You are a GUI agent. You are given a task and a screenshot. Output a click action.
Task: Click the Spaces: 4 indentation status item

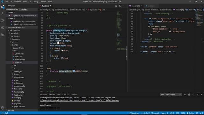(164, 113)
